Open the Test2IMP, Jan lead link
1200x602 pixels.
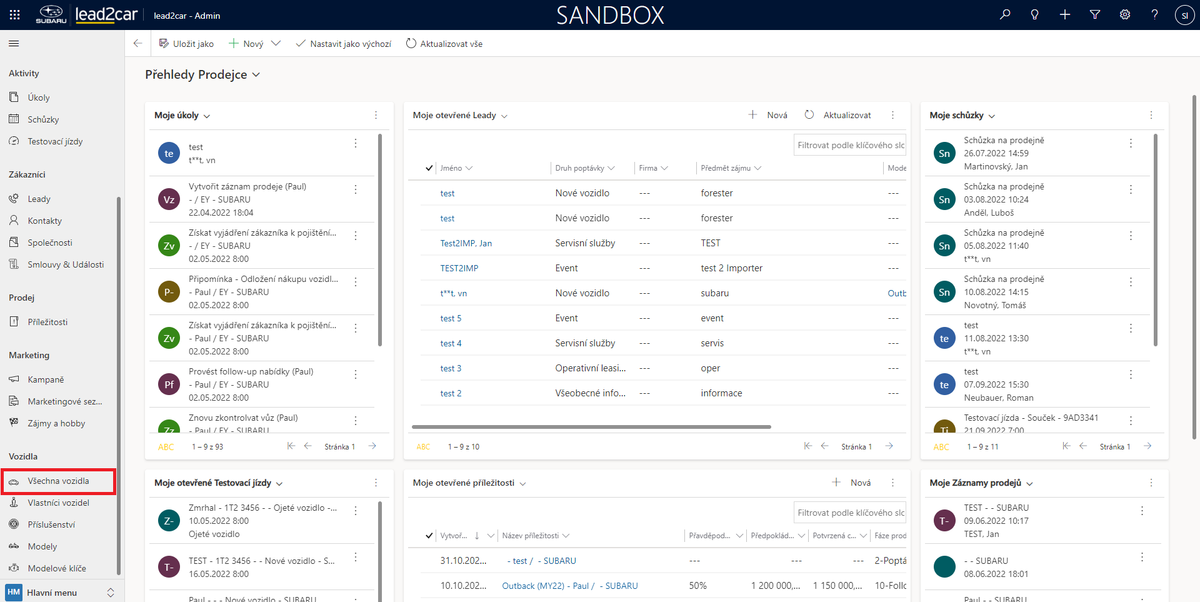466,243
